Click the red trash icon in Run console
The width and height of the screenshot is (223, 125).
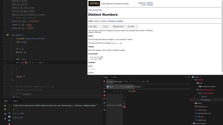coord(9,124)
